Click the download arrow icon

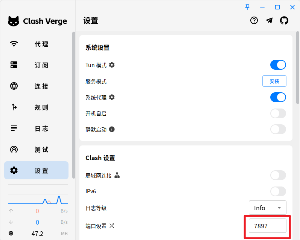(11, 222)
